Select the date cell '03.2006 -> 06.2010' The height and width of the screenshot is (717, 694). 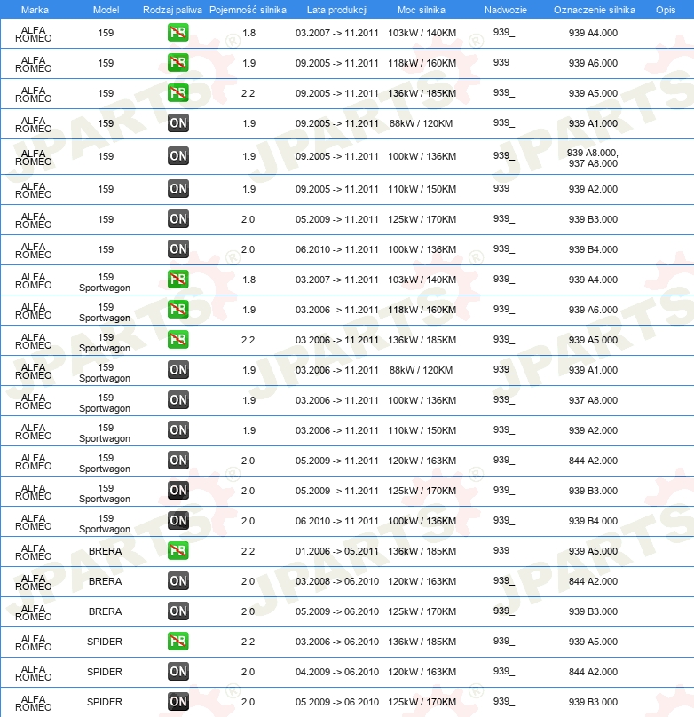[337, 642]
